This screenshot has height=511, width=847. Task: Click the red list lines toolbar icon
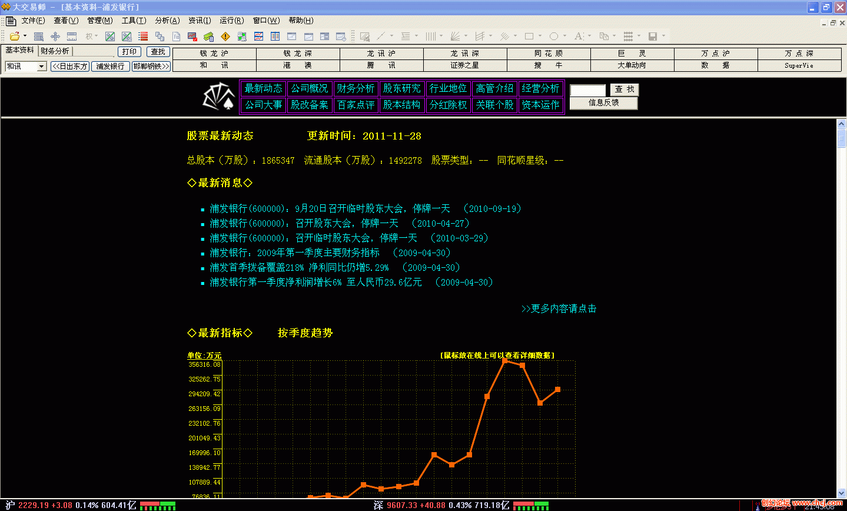pyautogui.click(x=143, y=36)
